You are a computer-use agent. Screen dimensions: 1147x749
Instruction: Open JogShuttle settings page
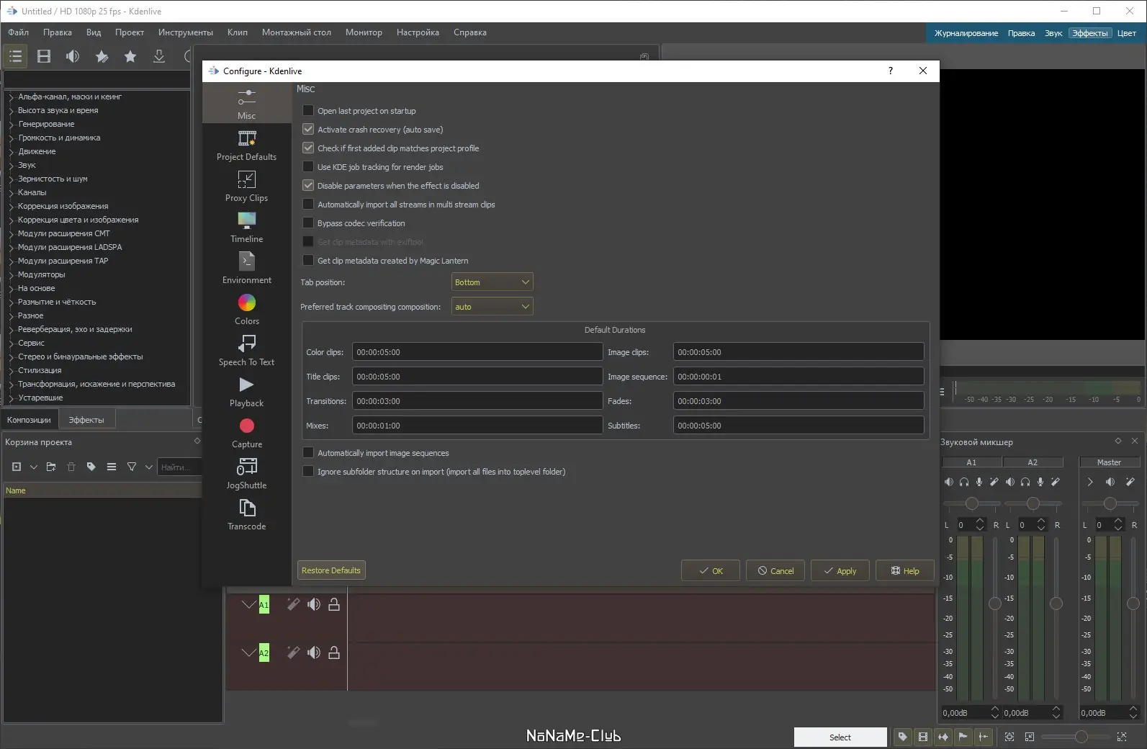tap(246, 473)
